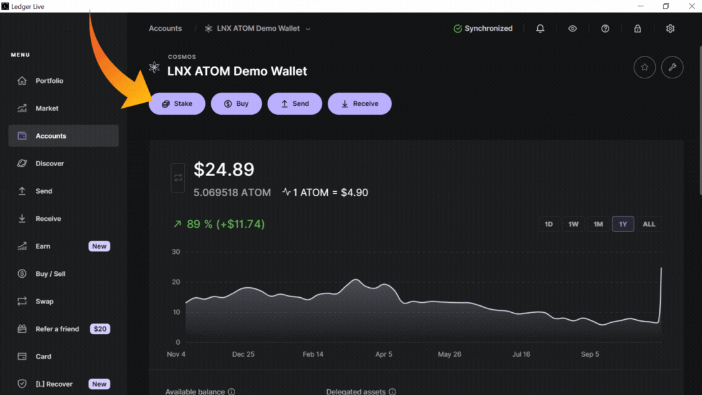The height and width of the screenshot is (395, 702).
Task: Open Portfolio from the sidebar
Action: (49, 81)
